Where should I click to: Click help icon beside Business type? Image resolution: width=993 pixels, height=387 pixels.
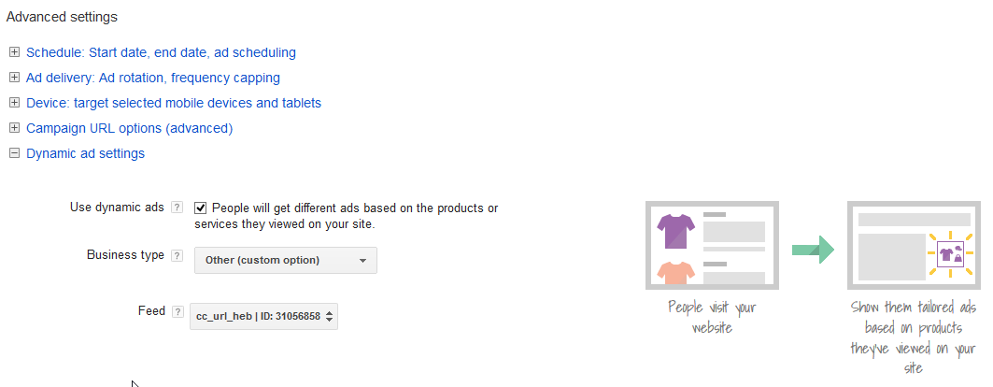pos(177,256)
